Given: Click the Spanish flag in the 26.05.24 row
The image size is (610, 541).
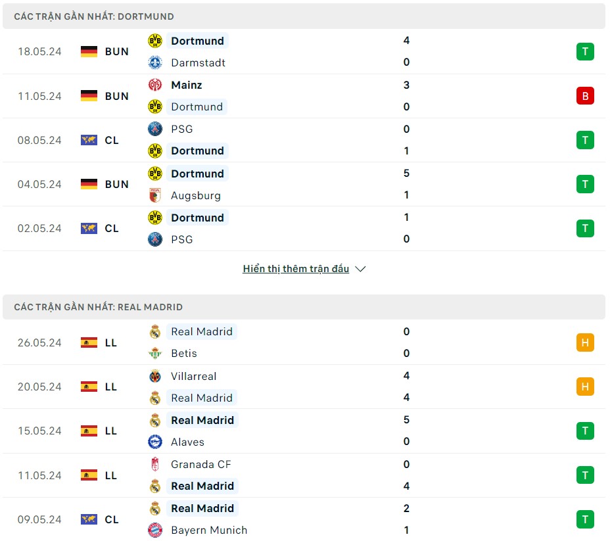Looking at the screenshot, I should pyautogui.click(x=88, y=342).
